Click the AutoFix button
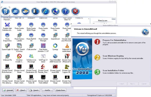Image resolution: width=151 pixels, height=97 pixels. pos(48,90)
